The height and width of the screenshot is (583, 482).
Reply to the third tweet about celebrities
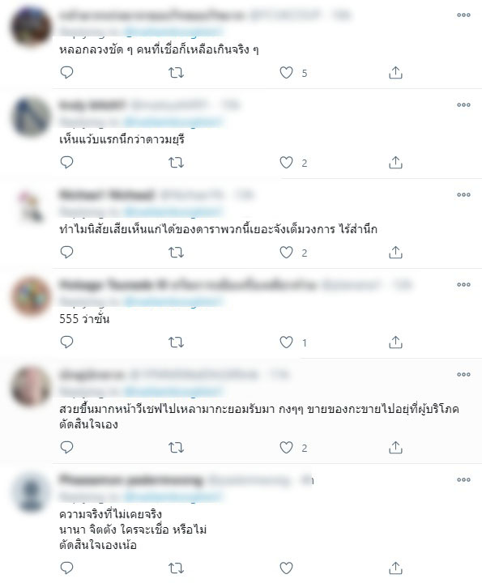(x=66, y=252)
